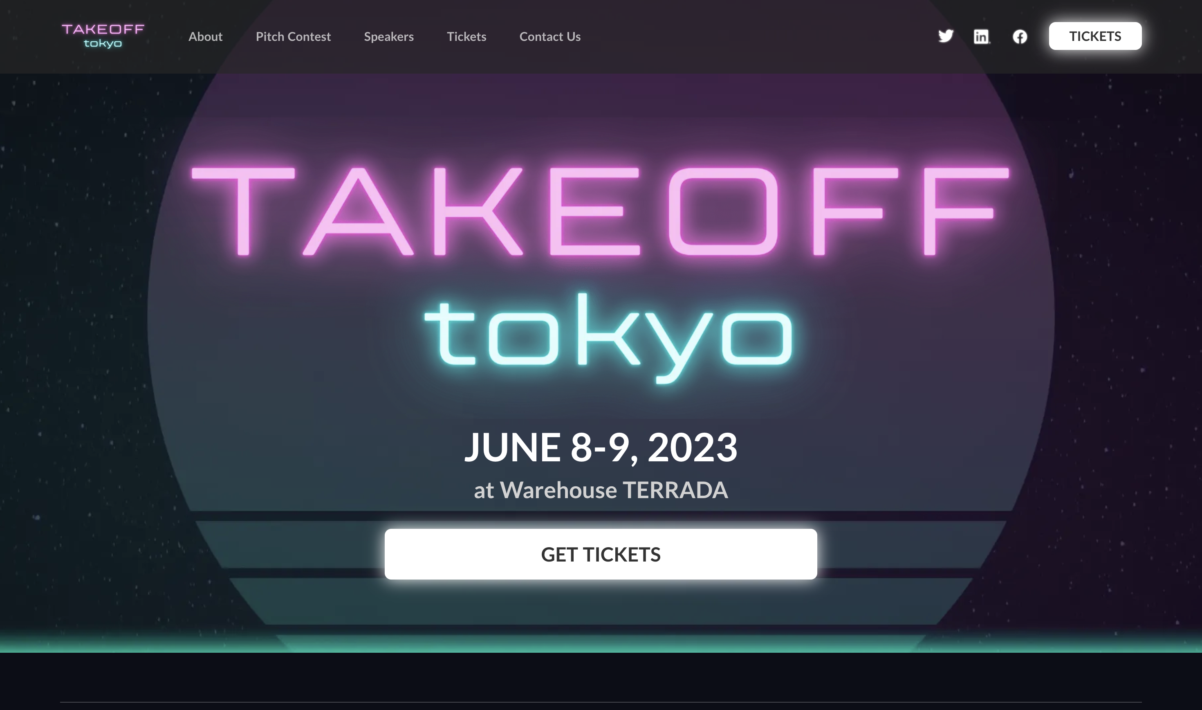Image resolution: width=1202 pixels, height=710 pixels.
Task: Open the LinkedIn social link
Action: (x=981, y=36)
